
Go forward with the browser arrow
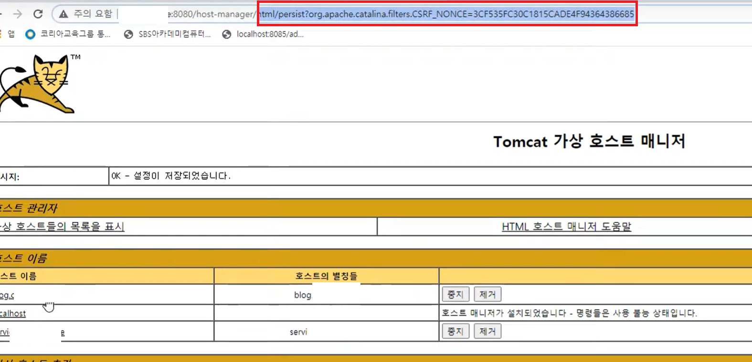point(18,14)
